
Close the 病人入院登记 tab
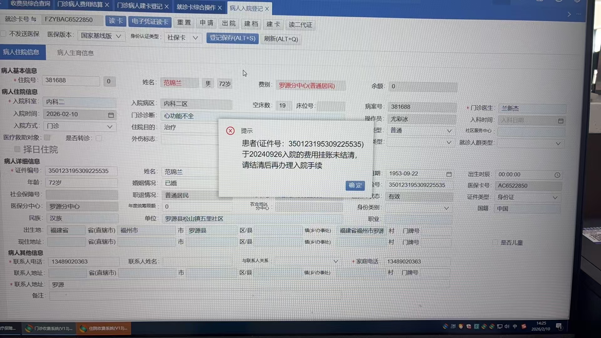tap(267, 9)
